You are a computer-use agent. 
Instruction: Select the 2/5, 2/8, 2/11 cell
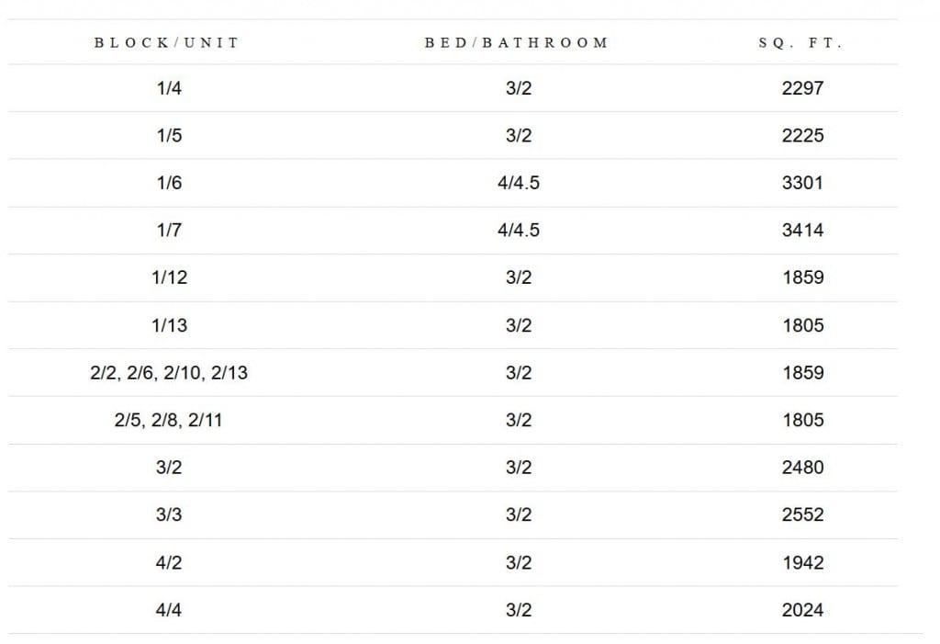[169, 420]
